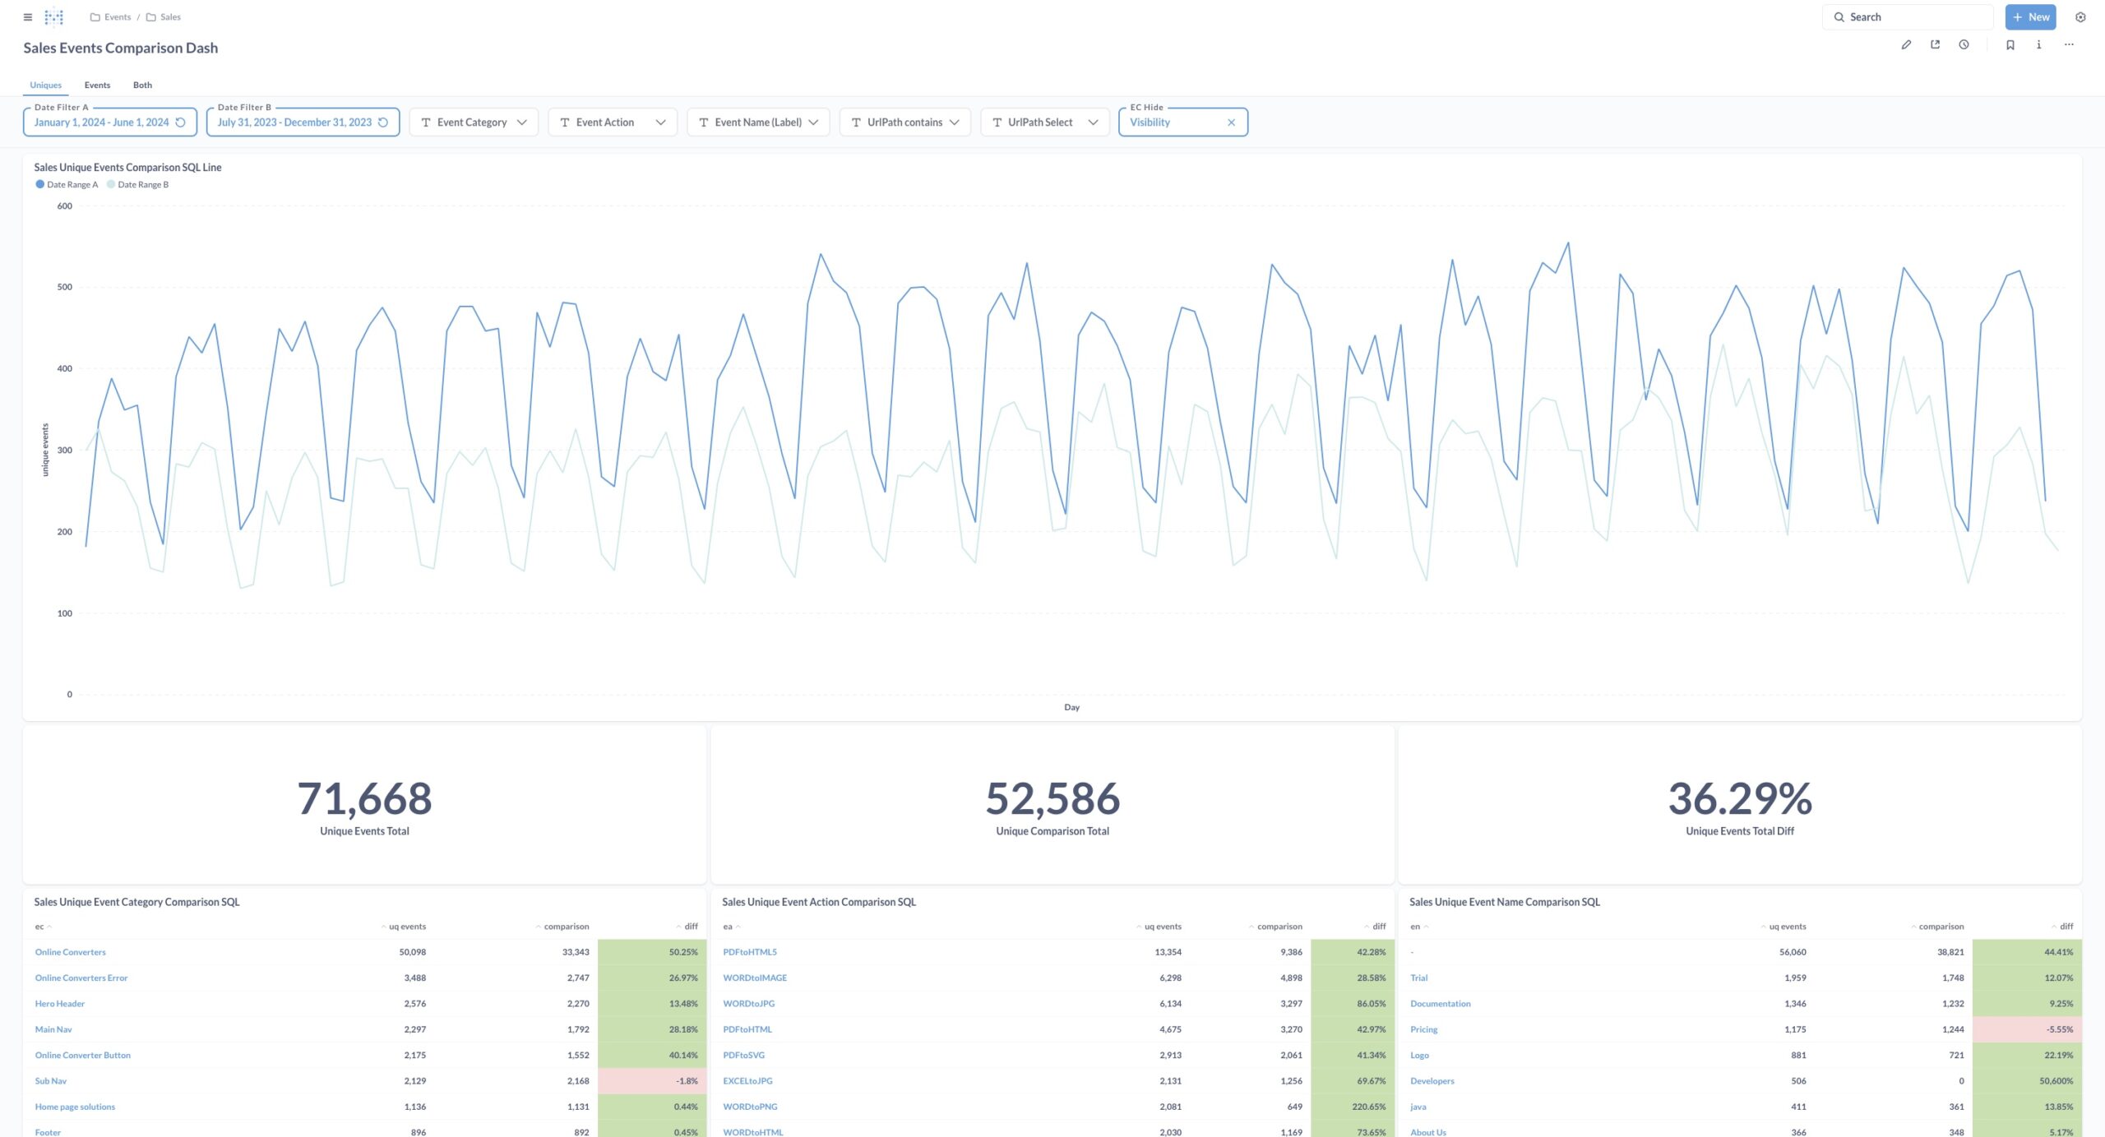Click the WORDtoIMAGE action link
Viewport: 2105px width, 1137px height.
[754, 978]
